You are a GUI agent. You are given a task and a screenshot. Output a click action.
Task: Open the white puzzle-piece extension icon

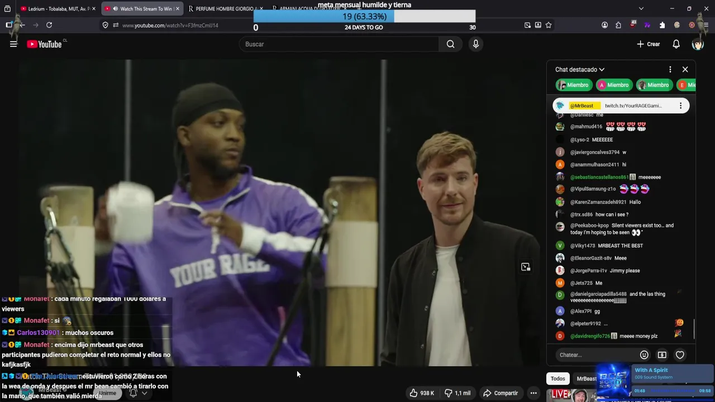(662, 25)
